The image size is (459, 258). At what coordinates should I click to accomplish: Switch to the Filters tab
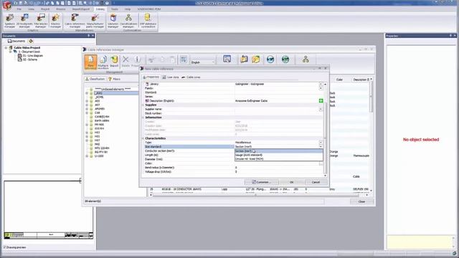point(115,79)
